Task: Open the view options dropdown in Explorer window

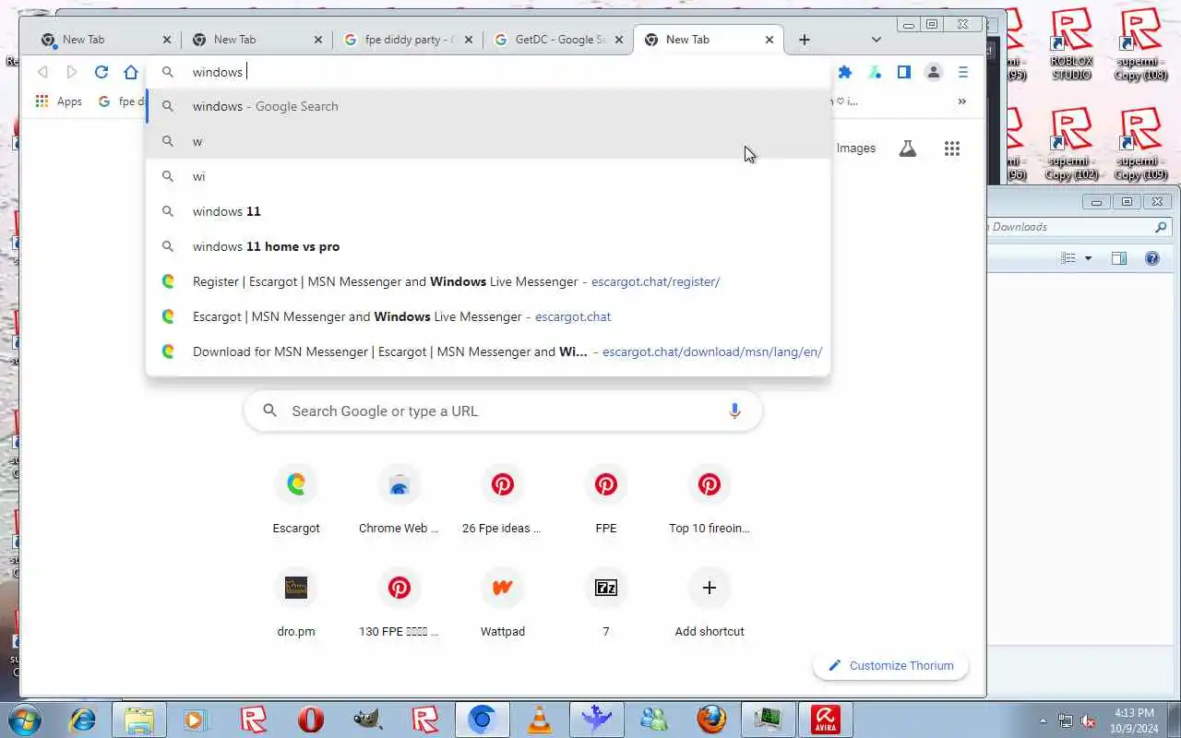Action: (1088, 258)
